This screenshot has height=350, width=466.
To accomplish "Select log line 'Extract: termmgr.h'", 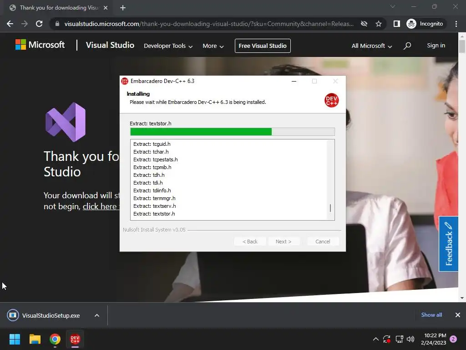I will point(154,198).
